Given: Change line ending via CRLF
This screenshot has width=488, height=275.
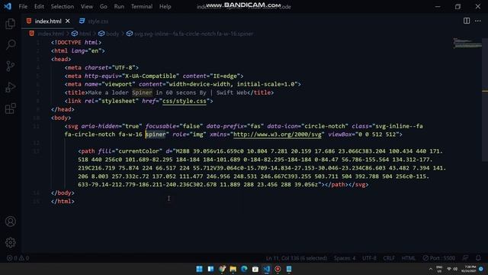Looking at the screenshot, I should pyautogui.click(x=389, y=258).
